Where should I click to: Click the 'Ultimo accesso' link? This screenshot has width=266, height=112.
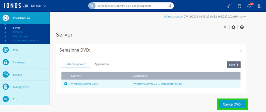pos(173,17)
